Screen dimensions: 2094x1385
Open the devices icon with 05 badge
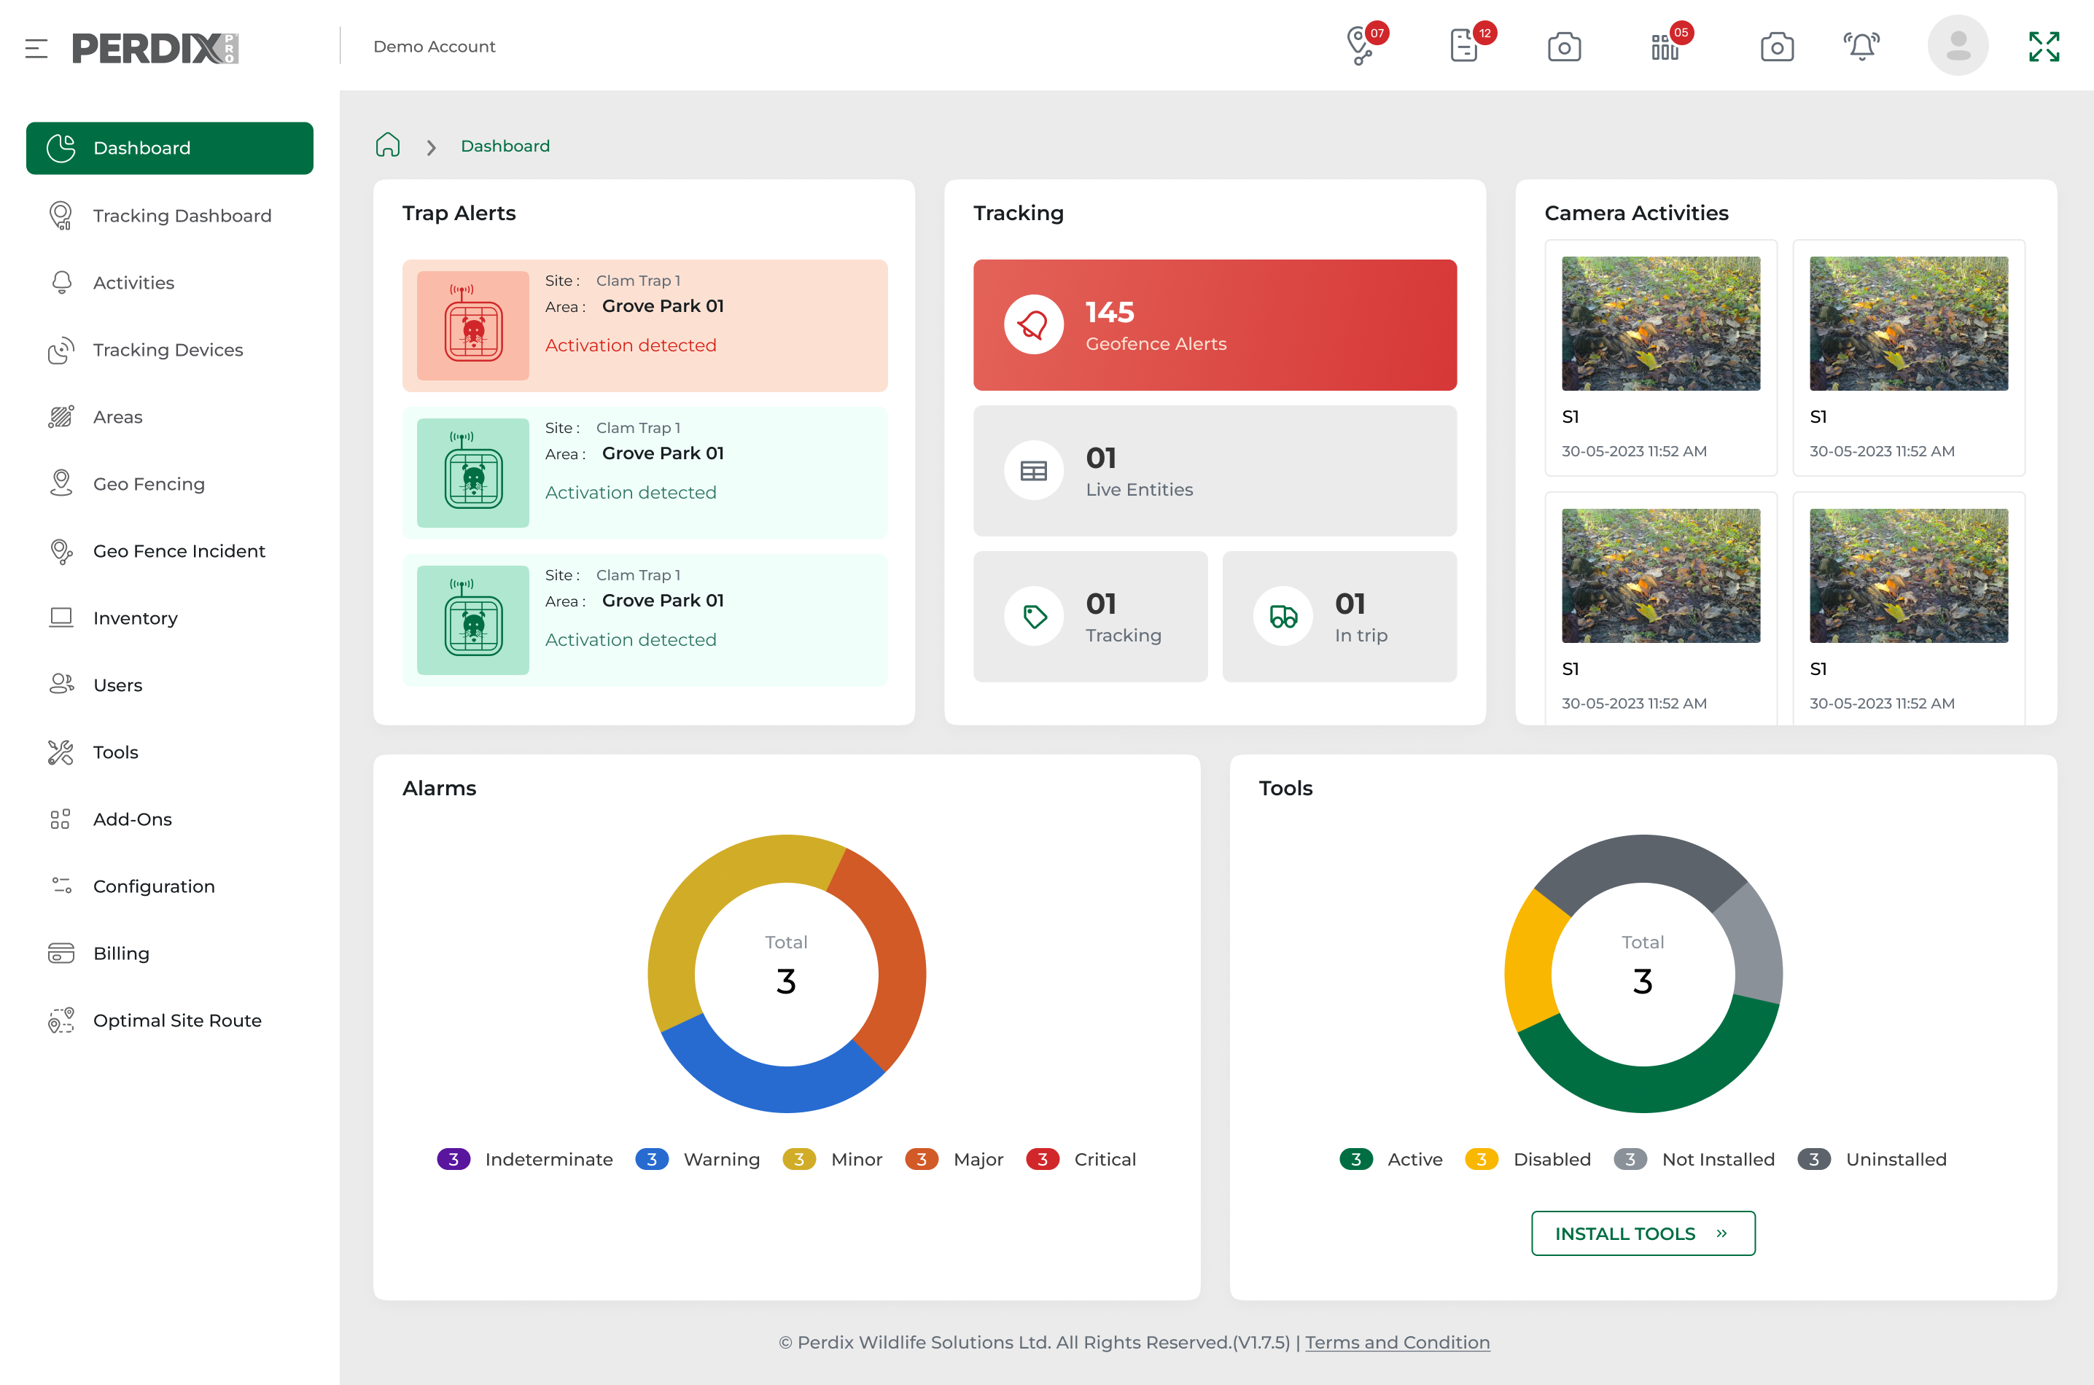[1665, 47]
